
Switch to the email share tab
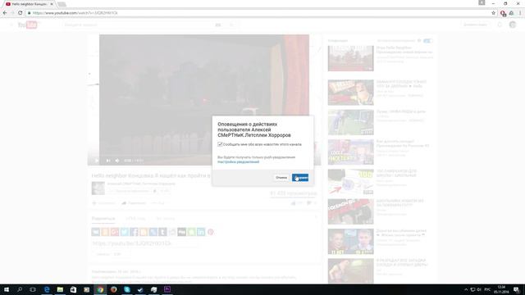165,219
